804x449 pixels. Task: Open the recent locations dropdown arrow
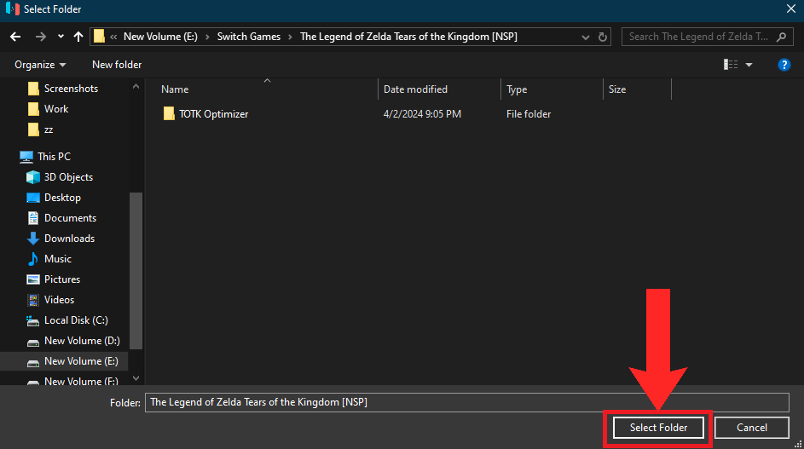coord(61,37)
